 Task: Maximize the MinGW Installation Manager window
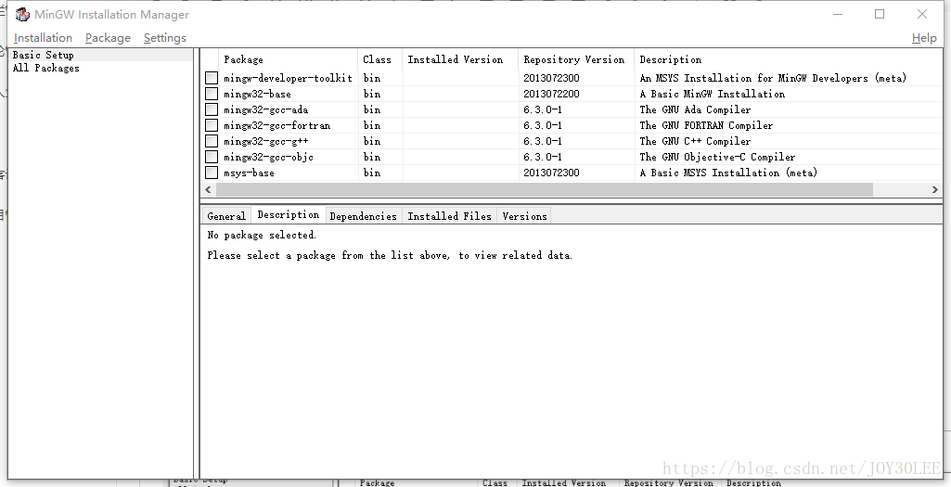click(x=880, y=14)
